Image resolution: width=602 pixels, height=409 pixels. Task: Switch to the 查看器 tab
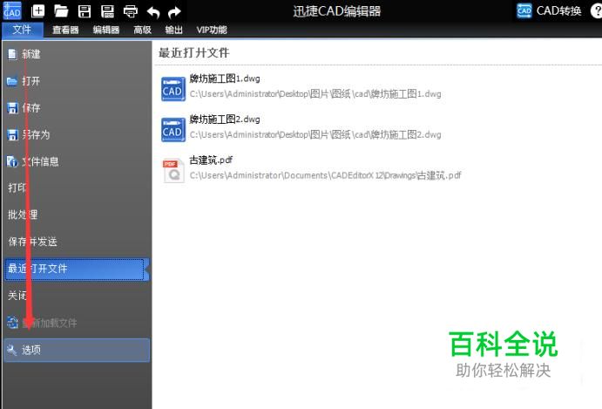coord(65,30)
